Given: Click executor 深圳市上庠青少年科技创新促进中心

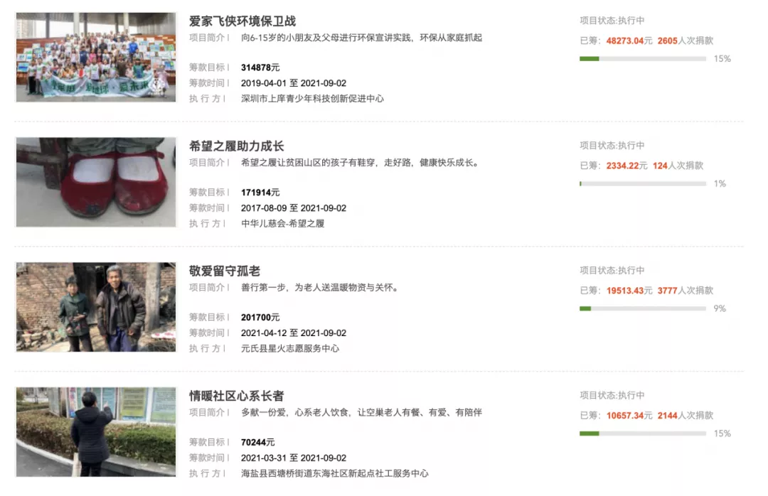Looking at the screenshot, I should point(312,99).
